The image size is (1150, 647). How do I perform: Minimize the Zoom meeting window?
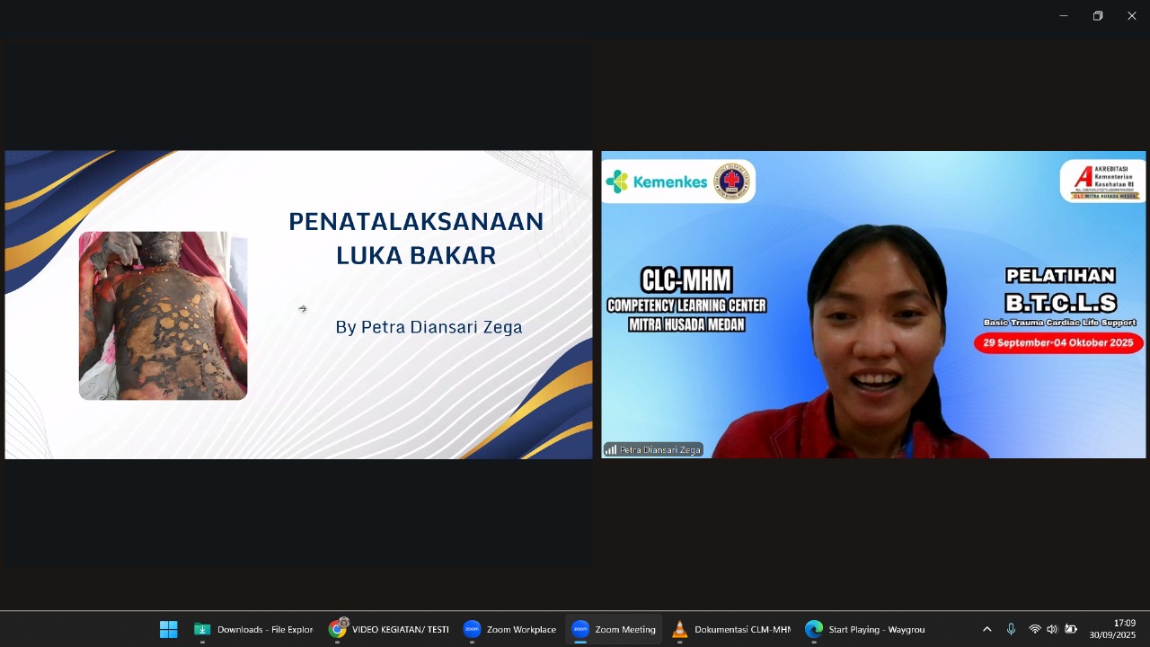click(x=1064, y=15)
